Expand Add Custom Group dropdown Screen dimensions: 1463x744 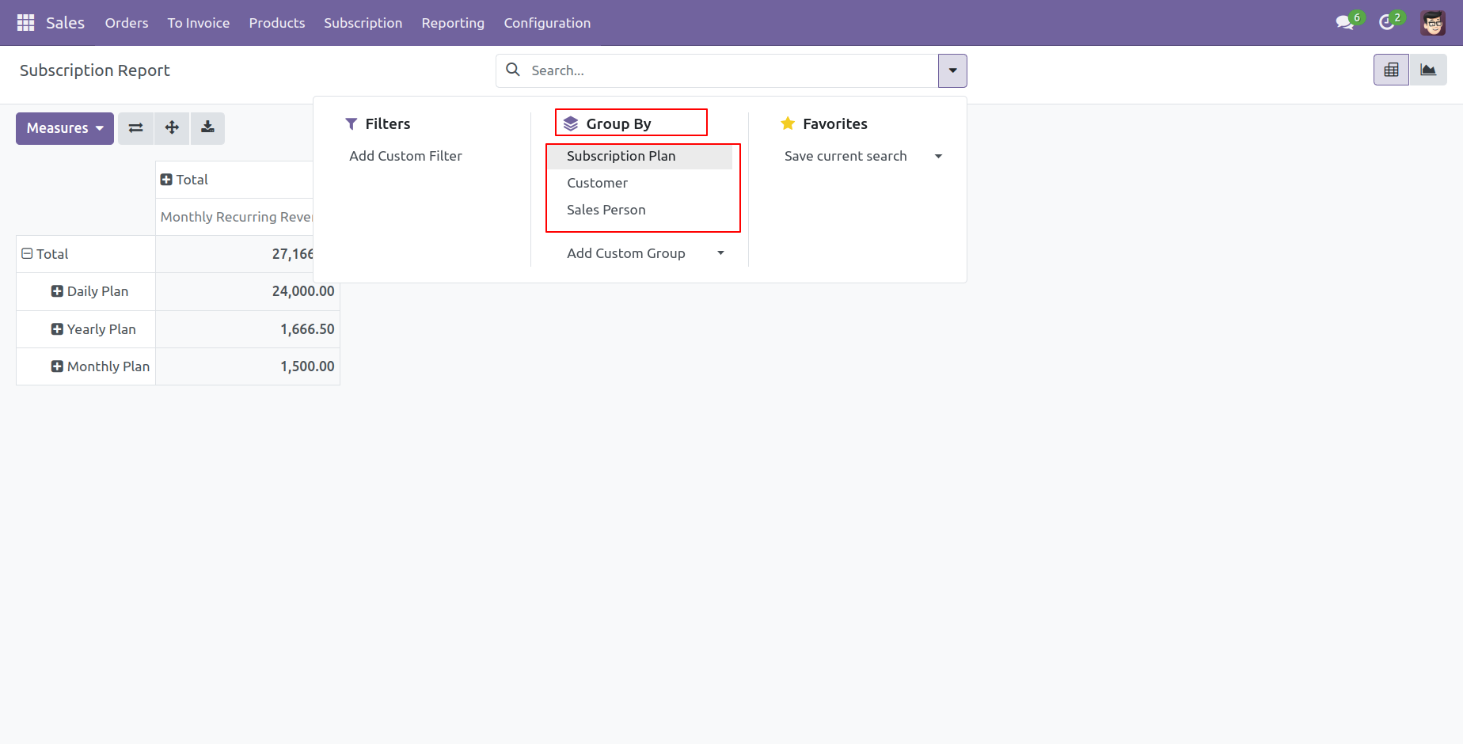(x=644, y=253)
